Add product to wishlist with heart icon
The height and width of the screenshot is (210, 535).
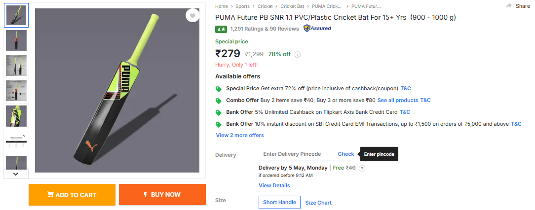pyautogui.click(x=192, y=16)
